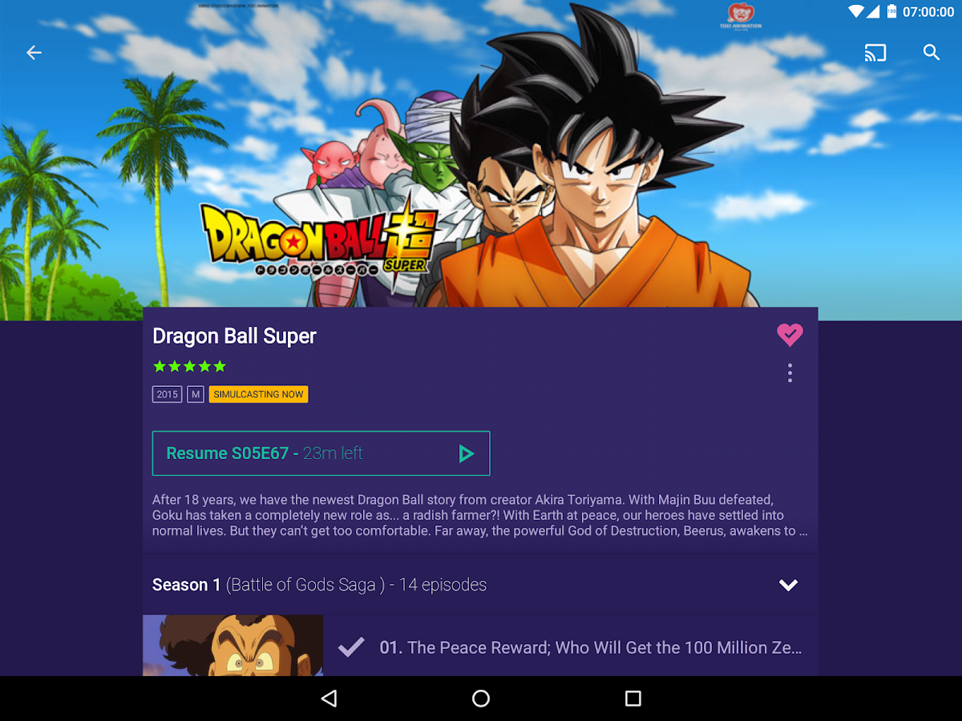This screenshot has height=721, width=962.
Task: Toggle the pink heart favorite icon
Action: 790,334
